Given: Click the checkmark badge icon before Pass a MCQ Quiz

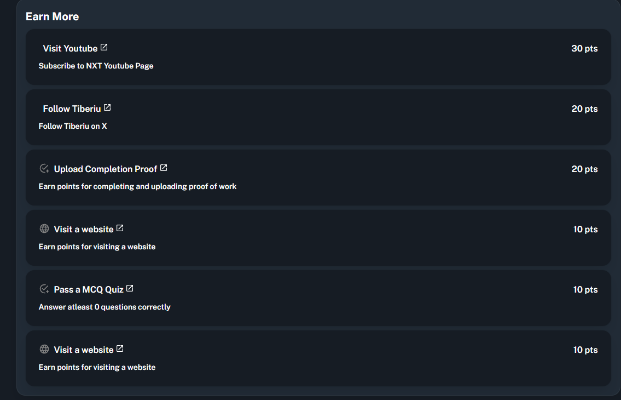Looking at the screenshot, I should point(44,289).
